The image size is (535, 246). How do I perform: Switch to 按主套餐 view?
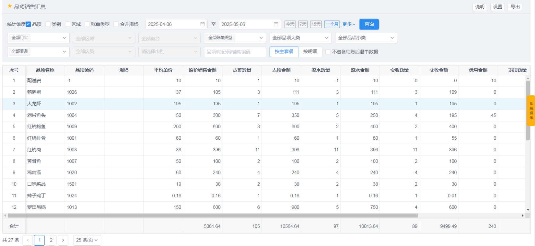284,52
